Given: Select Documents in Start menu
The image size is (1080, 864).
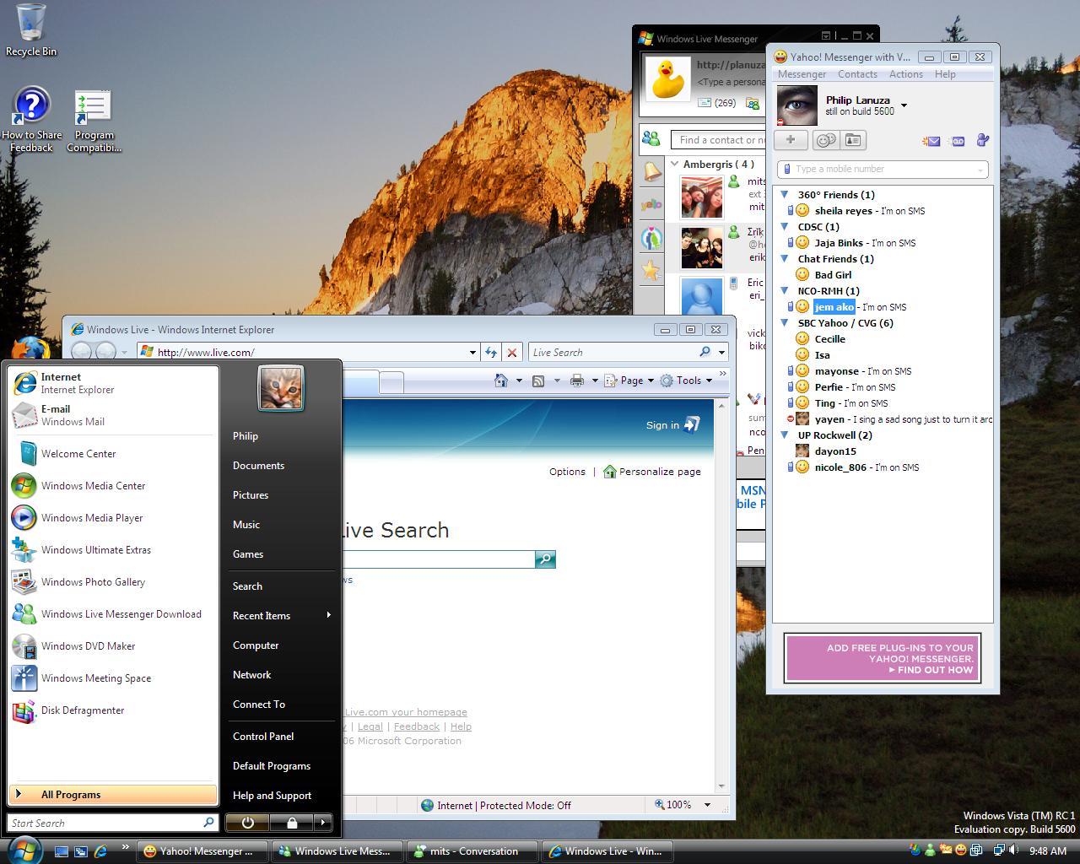Looking at the screenshot, I should [258, 465].
